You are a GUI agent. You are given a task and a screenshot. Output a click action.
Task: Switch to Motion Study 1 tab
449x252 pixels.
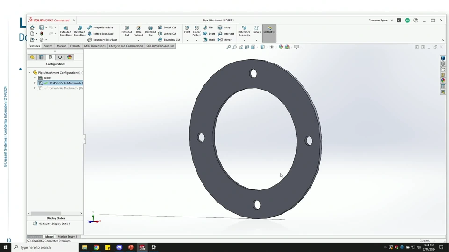(x=67, y=237)
